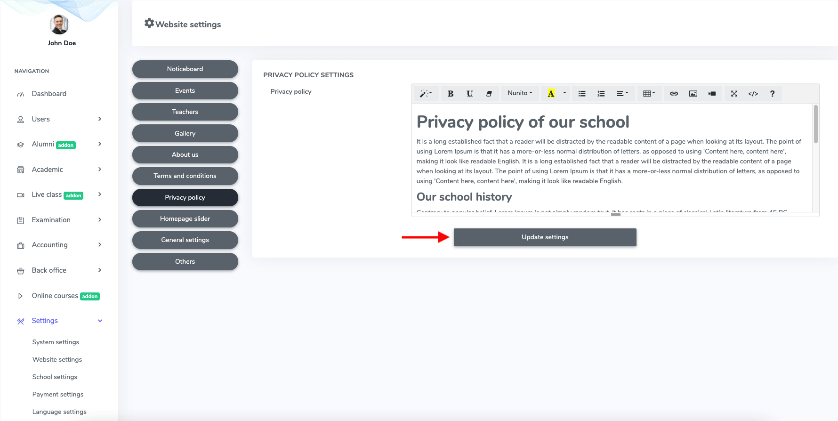This screenshot has width=838, height=421.
Task: Click inside the privacy policy text area
Action: 612,158
